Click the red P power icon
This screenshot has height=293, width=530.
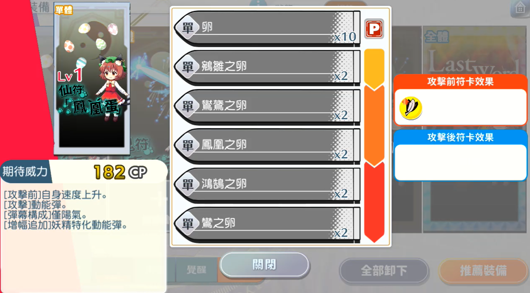click(x=374, y=29)
